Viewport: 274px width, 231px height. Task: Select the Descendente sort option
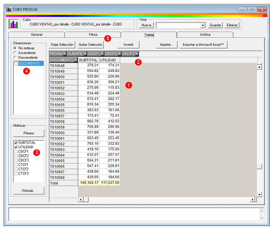click(15, 58)
